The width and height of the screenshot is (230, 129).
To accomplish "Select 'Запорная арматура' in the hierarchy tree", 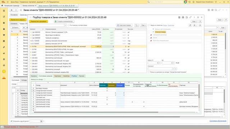I will [x=160, y=35].
